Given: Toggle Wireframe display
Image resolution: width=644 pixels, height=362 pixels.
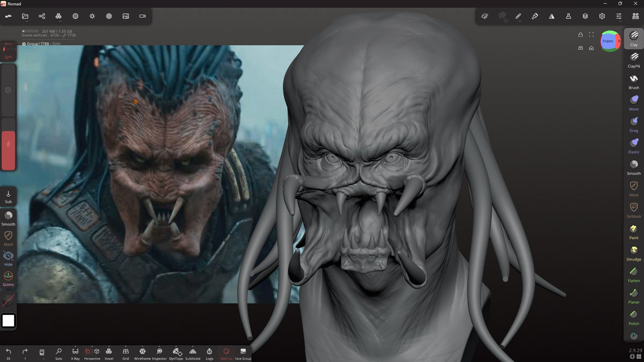Looking at the screenshot, I should [x=142, y=353].
